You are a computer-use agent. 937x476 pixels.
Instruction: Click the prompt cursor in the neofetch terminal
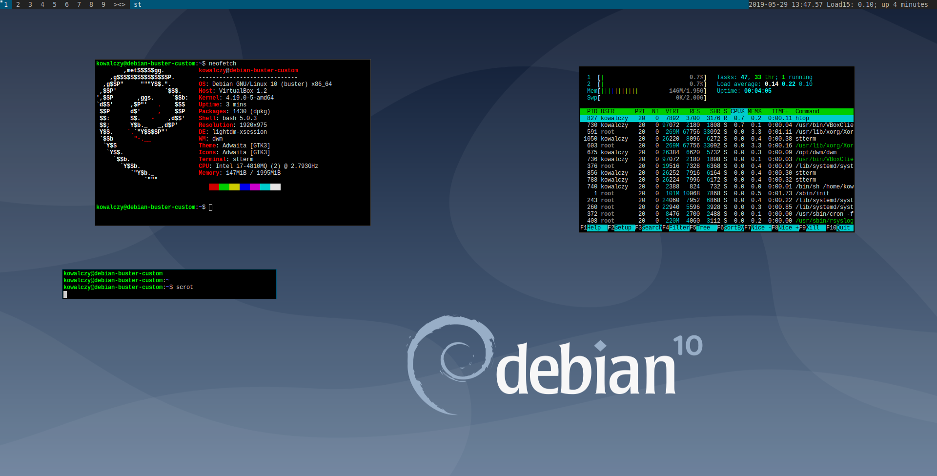(x=210, y=207)
